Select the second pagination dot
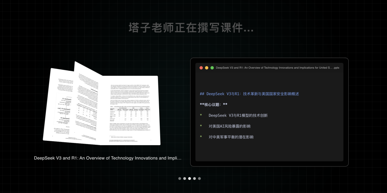The width and height of the screenshot is (387, 193). [x=185, y=178]
